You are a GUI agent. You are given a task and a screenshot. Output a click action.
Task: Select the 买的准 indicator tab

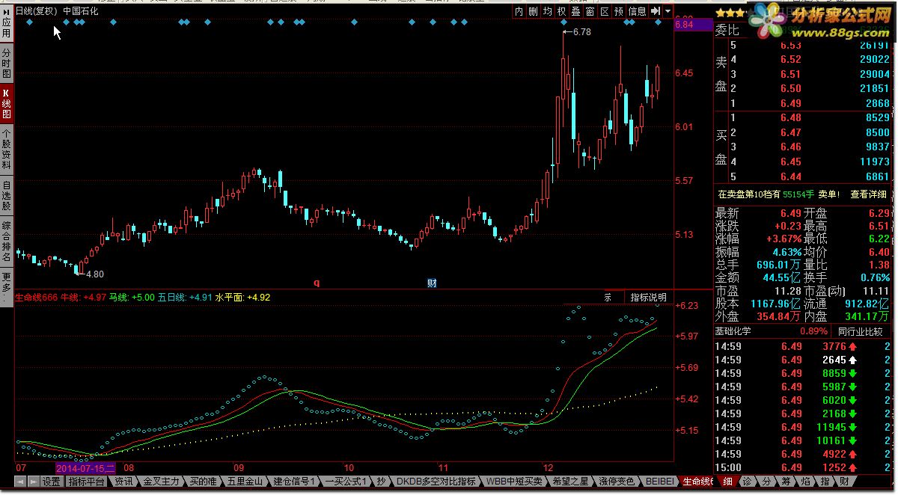[x=204, y=482]
